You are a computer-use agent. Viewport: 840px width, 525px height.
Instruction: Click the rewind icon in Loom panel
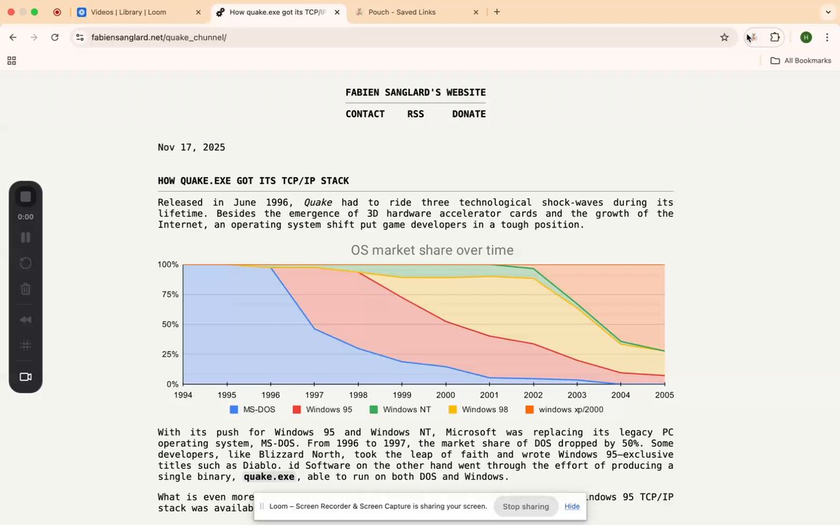coord(26,320)
